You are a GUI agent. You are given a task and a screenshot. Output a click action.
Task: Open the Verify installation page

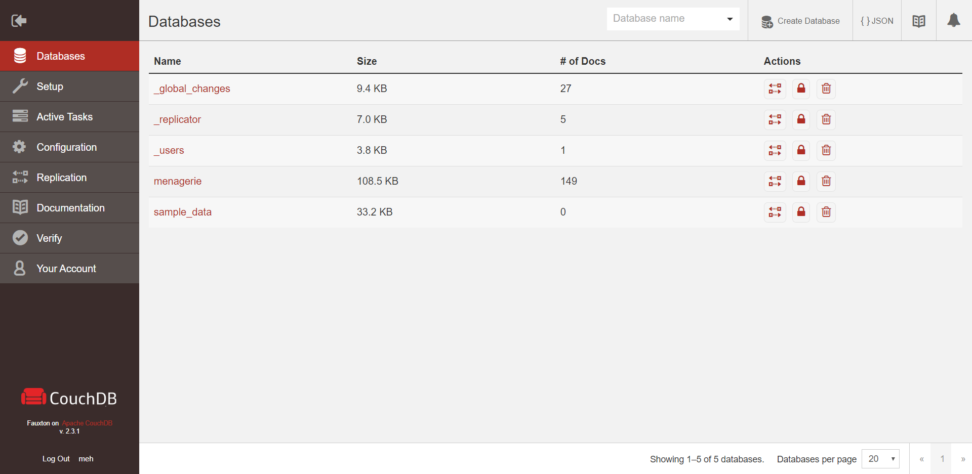click(49, 238)
